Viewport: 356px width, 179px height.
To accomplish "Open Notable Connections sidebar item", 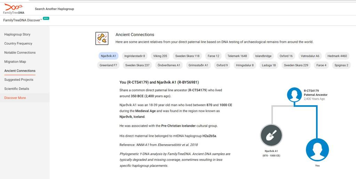I will [x=20, y=53].
